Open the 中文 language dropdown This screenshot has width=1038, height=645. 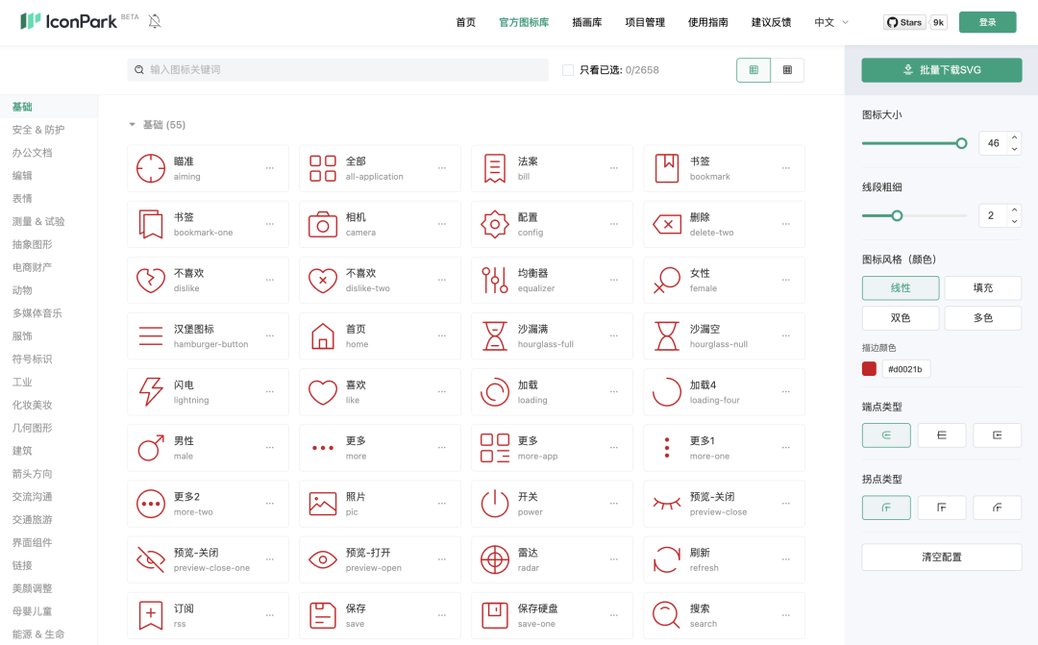tap(830, 22)
